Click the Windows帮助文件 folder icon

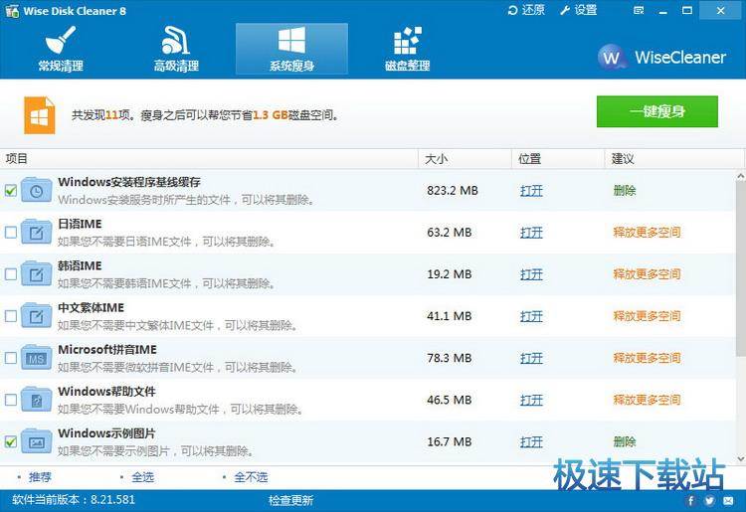36,400
